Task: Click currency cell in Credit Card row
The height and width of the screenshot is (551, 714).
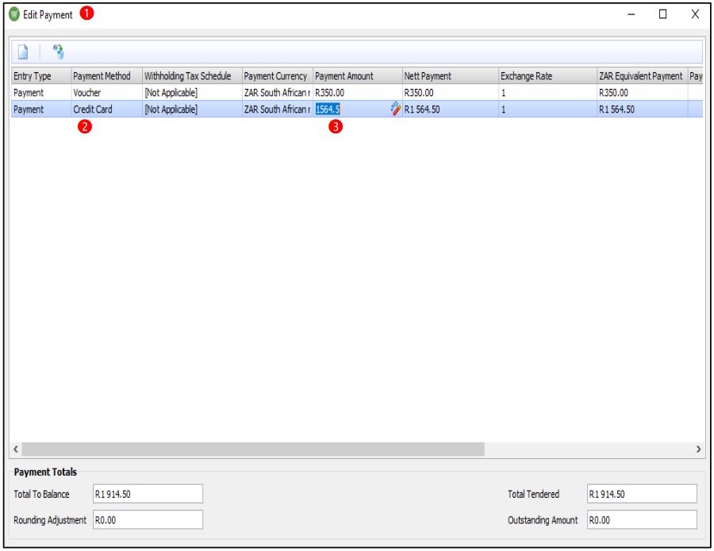Action: point(278,110)
